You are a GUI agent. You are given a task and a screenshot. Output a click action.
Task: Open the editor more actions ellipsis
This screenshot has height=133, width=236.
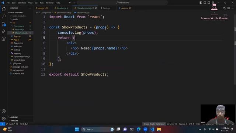tap(233, 8)
